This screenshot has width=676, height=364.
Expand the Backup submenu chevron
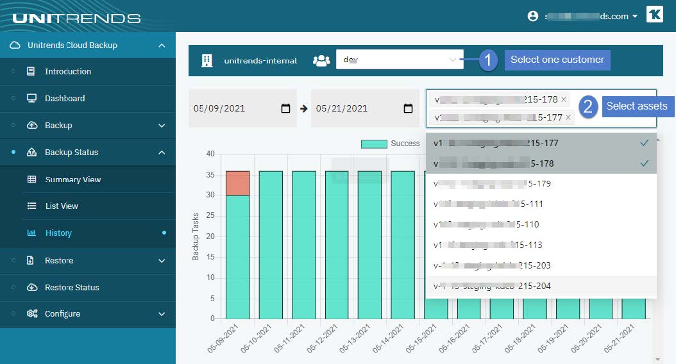[162, 126]
